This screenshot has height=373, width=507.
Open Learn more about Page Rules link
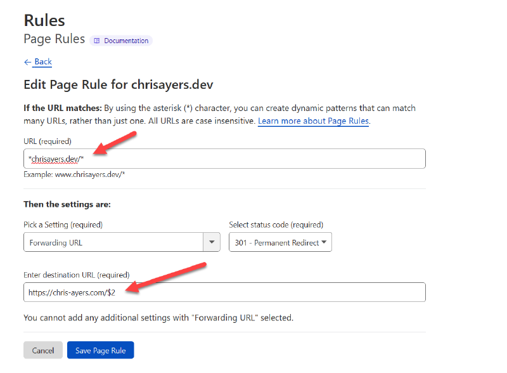point(313,121)
